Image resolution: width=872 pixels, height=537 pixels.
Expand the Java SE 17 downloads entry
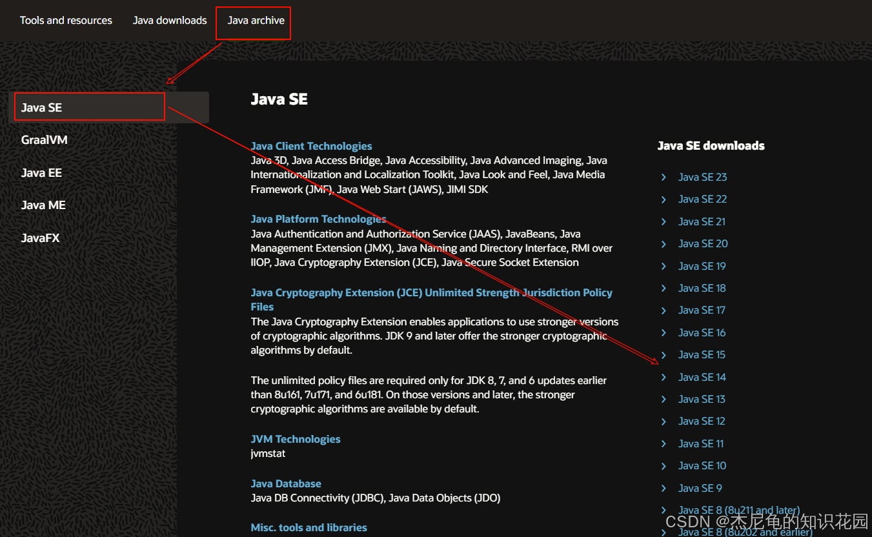click(x=702, y=310)
